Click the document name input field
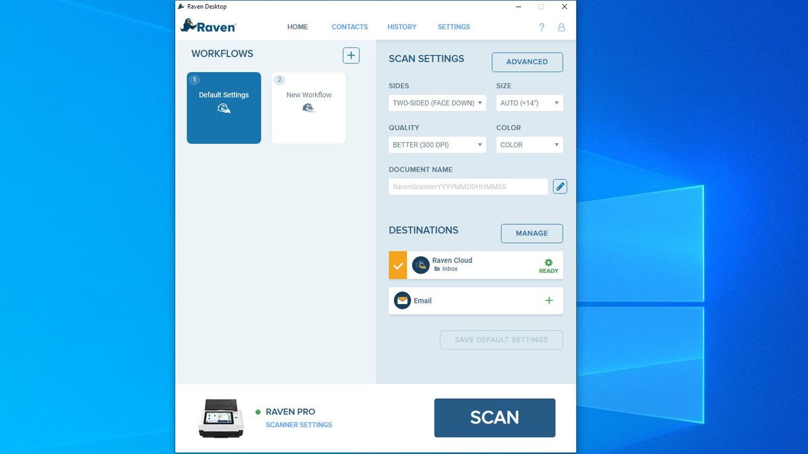 (x=467, y=186)
